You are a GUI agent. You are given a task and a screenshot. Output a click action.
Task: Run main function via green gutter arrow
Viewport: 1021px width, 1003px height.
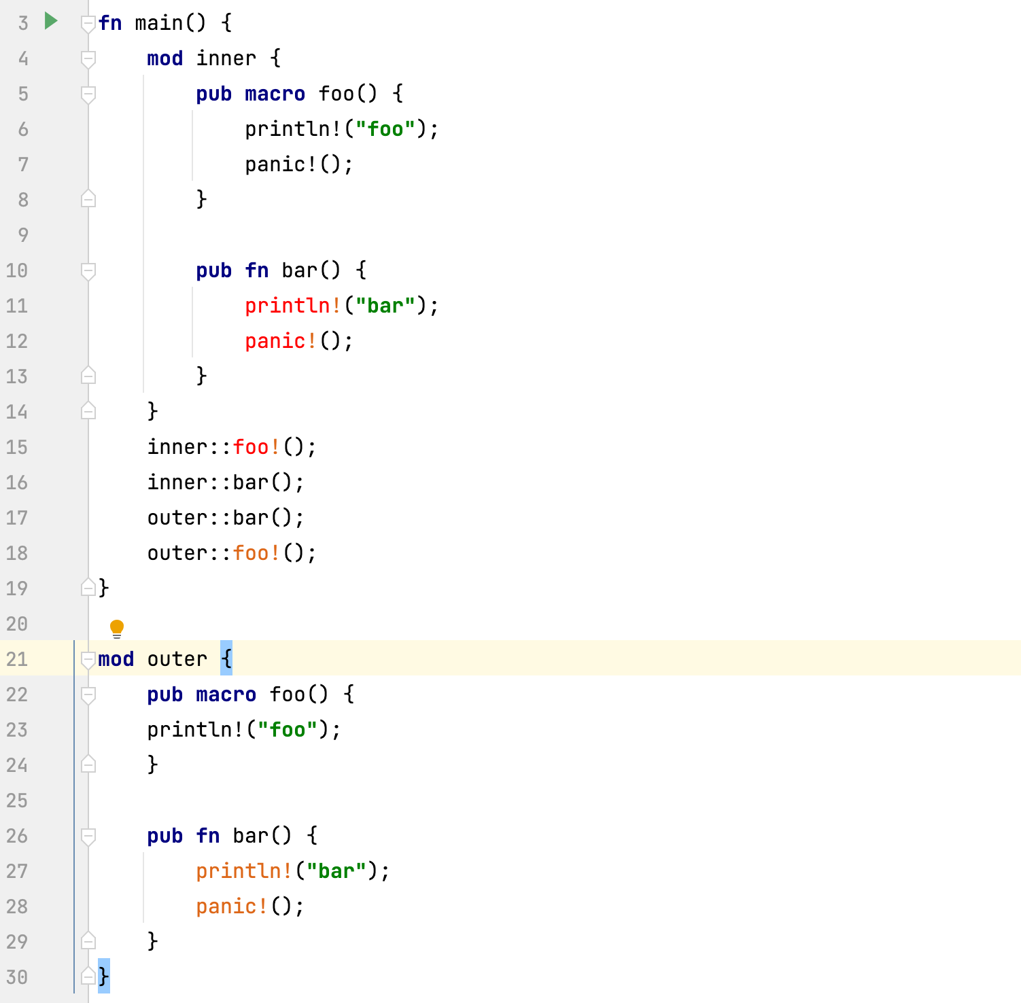(x=50, y=22)
